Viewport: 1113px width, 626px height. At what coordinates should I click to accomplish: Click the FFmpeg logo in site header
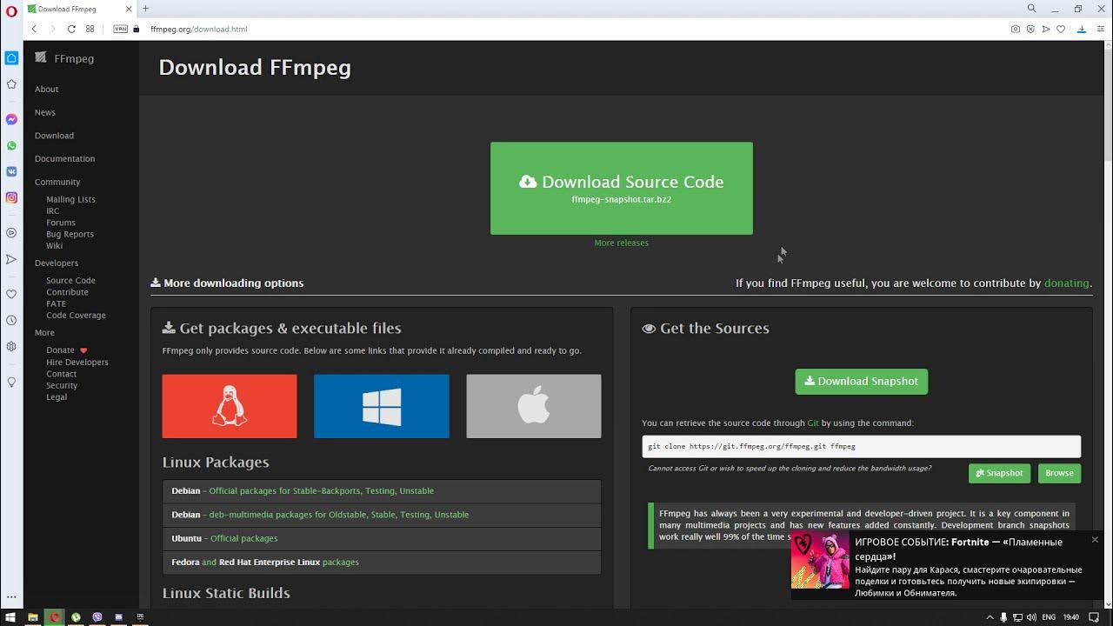(64, 58)
